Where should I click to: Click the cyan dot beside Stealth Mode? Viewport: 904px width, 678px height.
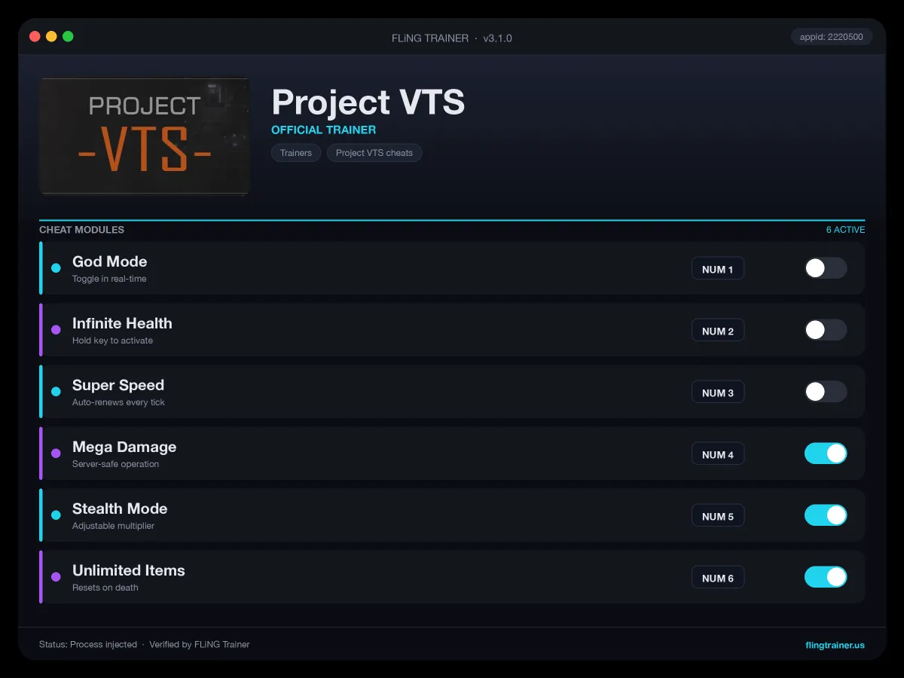pyautogui.click(x=56, y=515)
